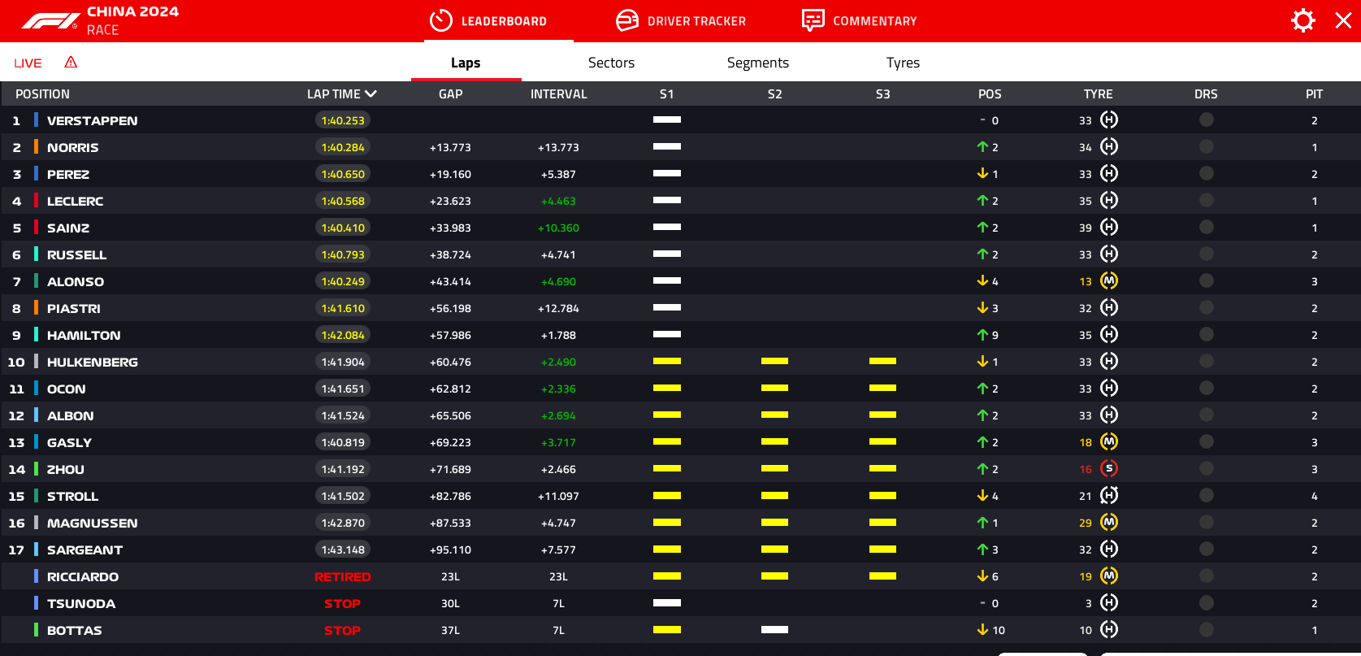Viewport: 1361px width, 656px height.
Task: Click Leclerc's red team color bar
Action: pyautogui.click(x=36, y=201)
